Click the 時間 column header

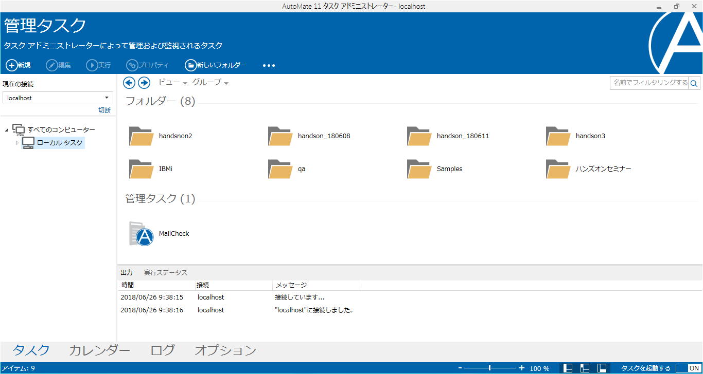pyautogui.click(x=156, y=285)
